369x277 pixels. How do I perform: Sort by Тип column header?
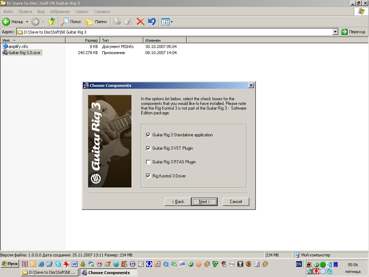121,40
